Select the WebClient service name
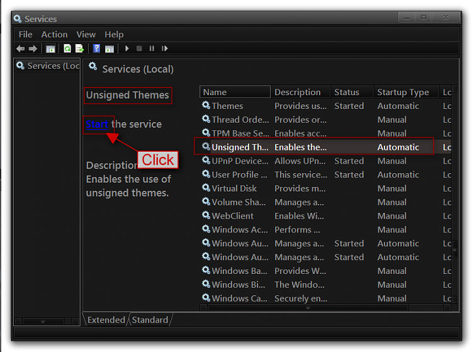472x352 pixels. 233,216
